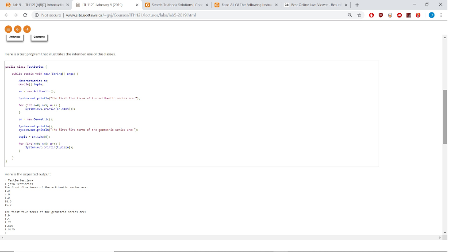The height and width of the screenshot is (252, 453).
Task: Click 'Here is the expected output:' text
Action: (27, 174)
